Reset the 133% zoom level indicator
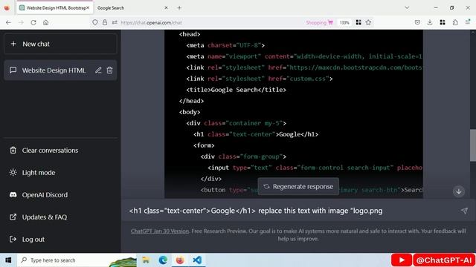Viewport: 476px width, 267px height. [344, 22]
